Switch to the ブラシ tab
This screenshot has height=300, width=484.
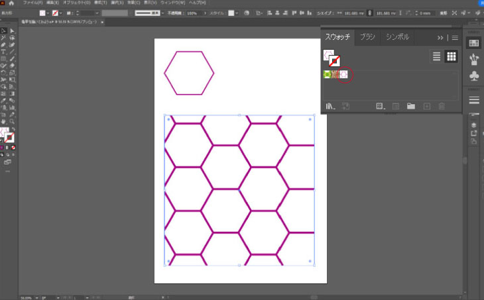[x=367, y=37]
